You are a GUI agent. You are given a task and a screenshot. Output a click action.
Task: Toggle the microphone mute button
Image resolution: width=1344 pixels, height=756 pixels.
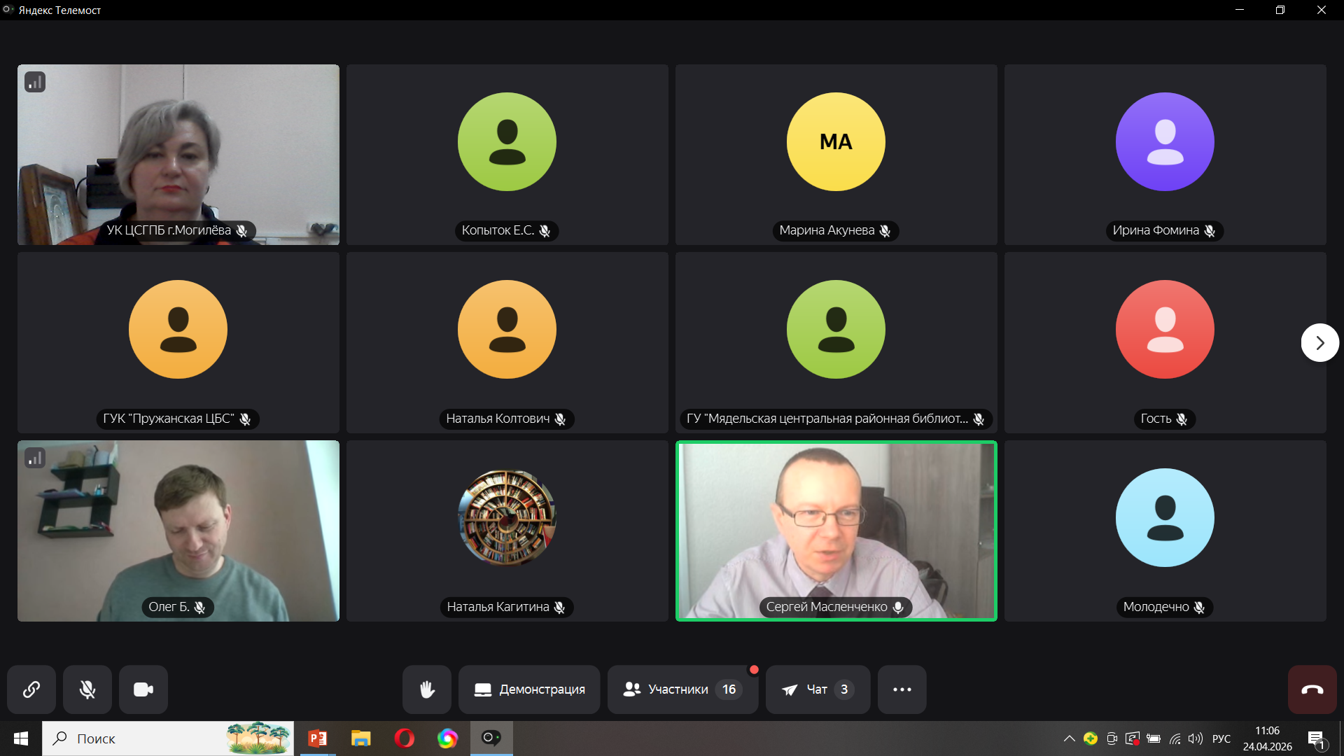(x=87, y=689)
